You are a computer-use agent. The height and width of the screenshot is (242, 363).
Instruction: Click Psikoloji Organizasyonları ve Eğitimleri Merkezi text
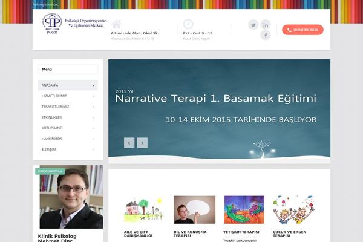pyautogui.click(x=86, y=23)
